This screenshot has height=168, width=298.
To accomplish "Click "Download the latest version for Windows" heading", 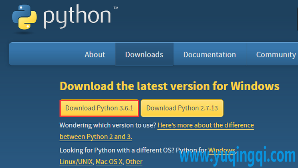I will pyautogui.click(x=169, y=86).
